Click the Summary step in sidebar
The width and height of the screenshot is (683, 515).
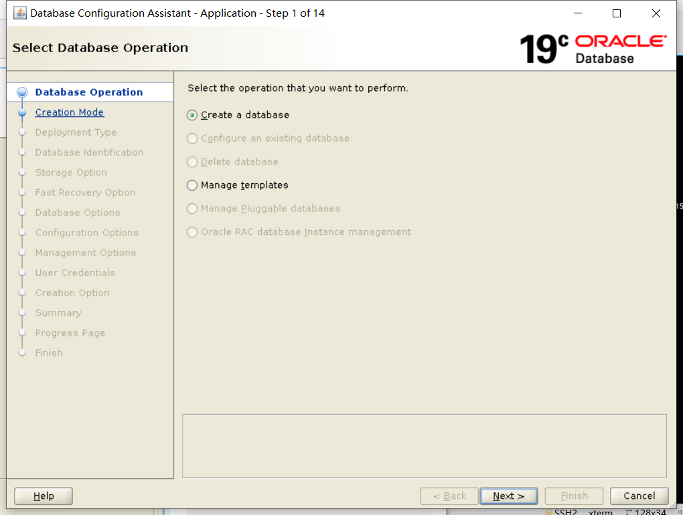[x=58, y=313]
